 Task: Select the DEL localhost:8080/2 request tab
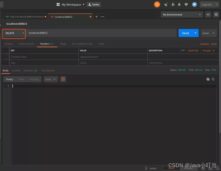click(x=70, y=17)
